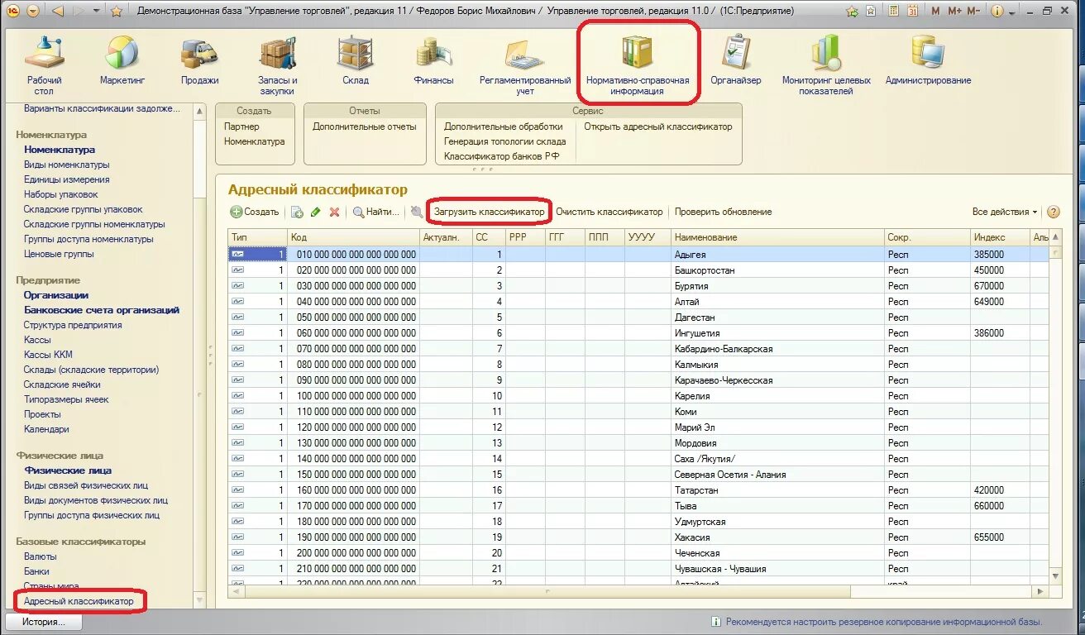This screenshot has height=635, width=1085.
Task: Select the Дагестан row
Action: click(x=638, y=317)
